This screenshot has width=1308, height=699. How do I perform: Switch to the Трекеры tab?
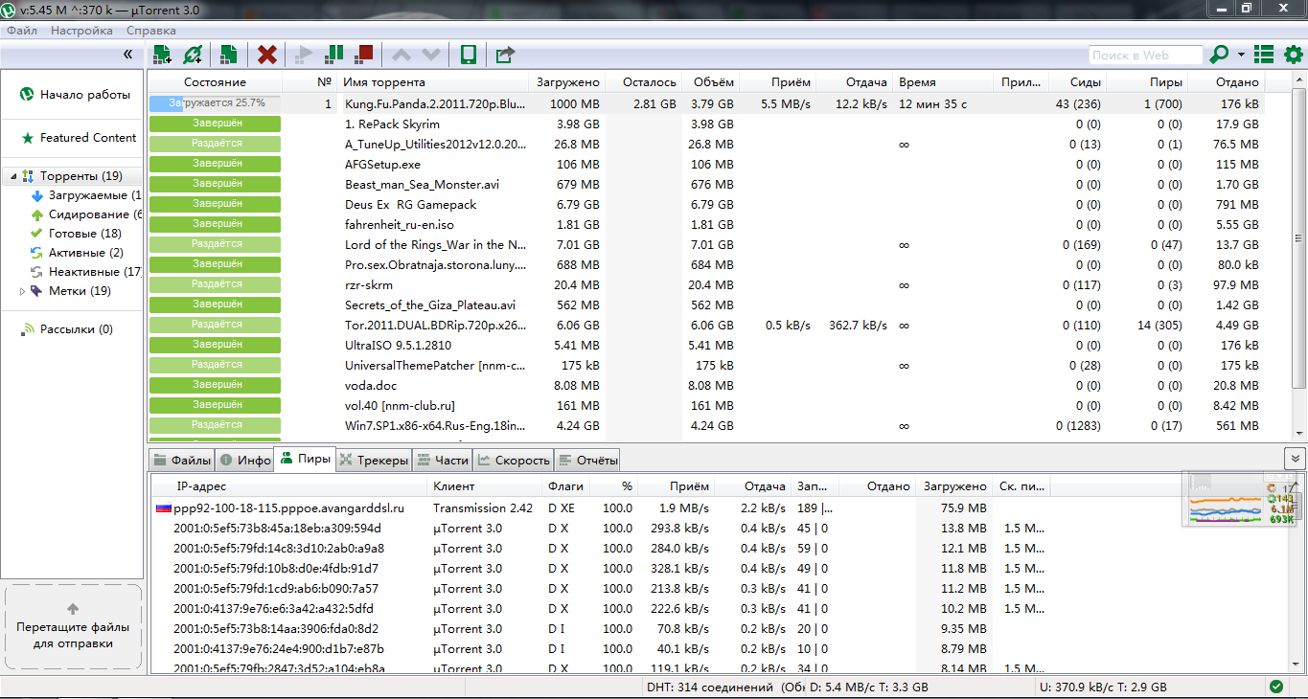coord(374,460)
